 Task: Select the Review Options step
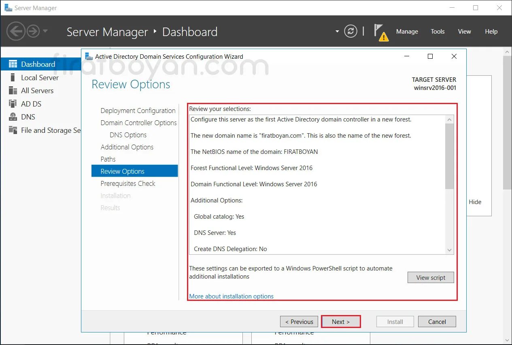[134, 171]
